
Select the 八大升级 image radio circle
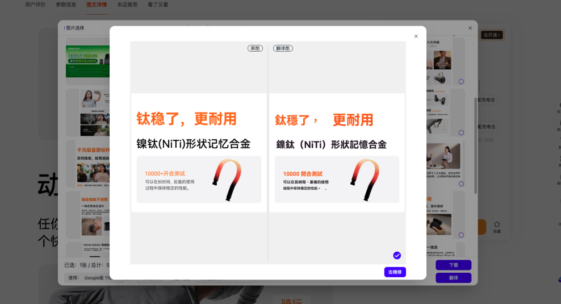(x=461, y=82)
